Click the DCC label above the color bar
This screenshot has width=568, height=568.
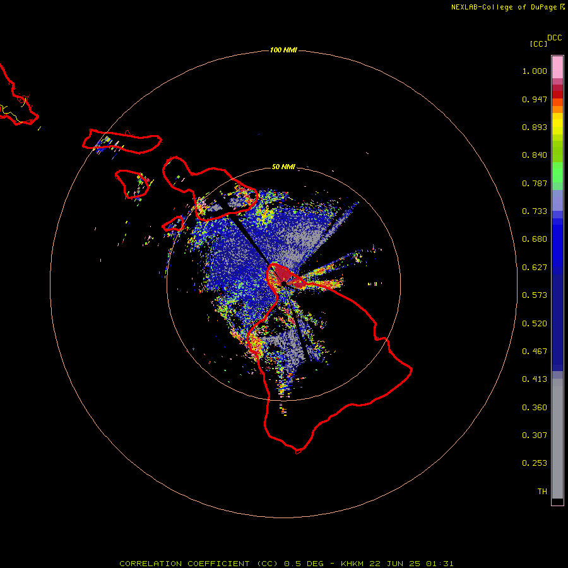(555, 38)
